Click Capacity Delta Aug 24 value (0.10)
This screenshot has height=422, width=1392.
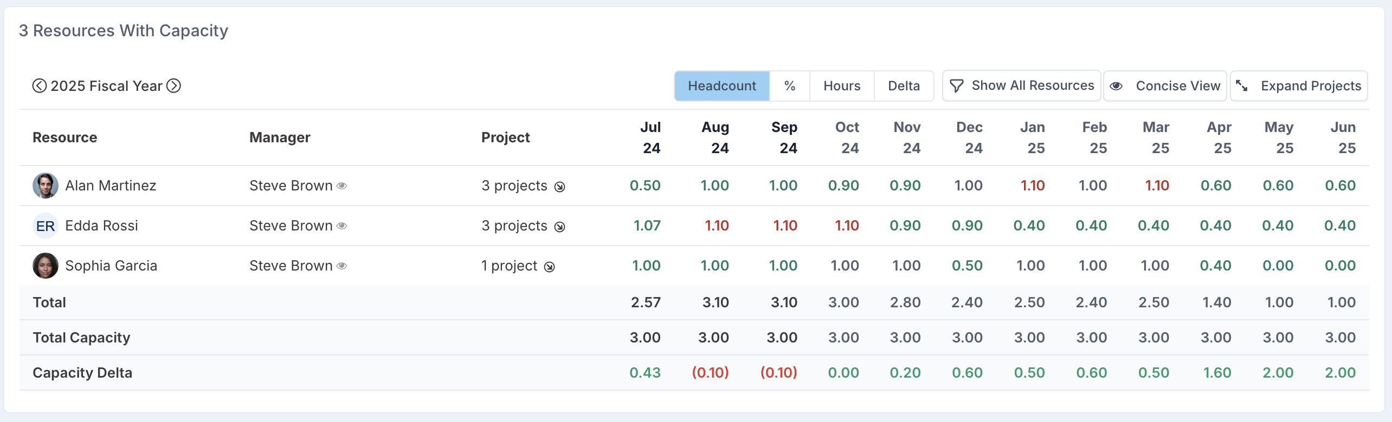click(x=710, y=373)
